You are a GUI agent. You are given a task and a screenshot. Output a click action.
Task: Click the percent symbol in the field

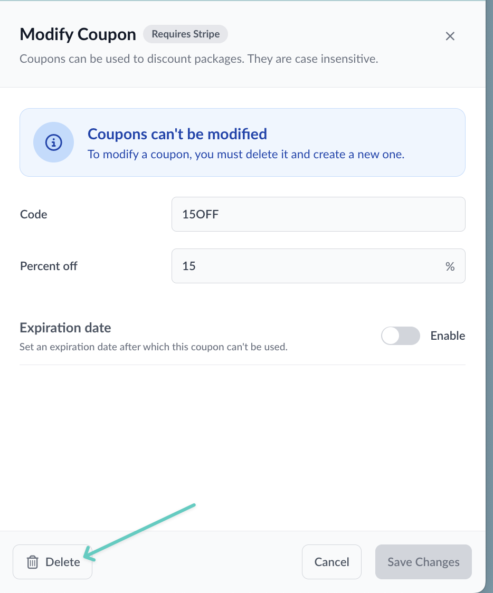click(450, 266)
